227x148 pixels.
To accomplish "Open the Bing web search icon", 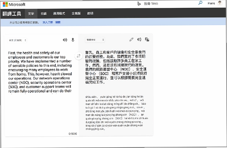I will point(139,4).
